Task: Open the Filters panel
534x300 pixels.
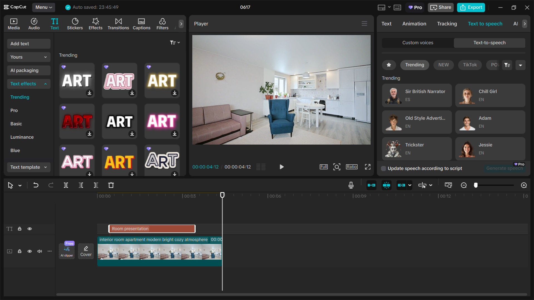Action: 162,24
